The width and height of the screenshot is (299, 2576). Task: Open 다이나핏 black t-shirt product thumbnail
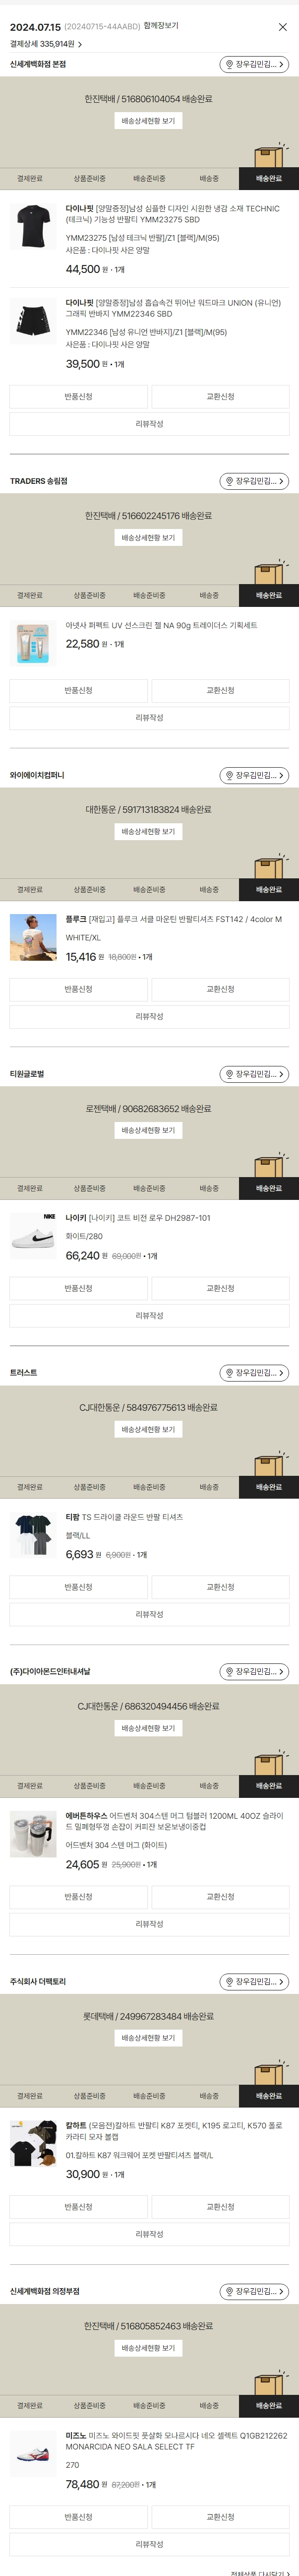point(33,227)
